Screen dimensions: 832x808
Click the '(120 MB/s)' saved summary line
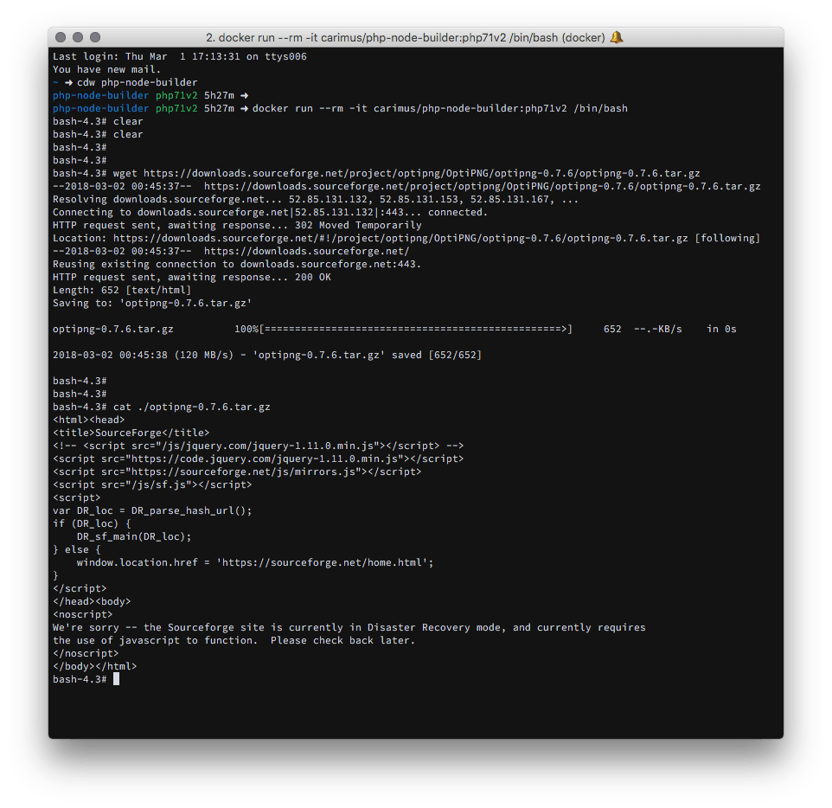pyautogui.click(x=267, y=355)
